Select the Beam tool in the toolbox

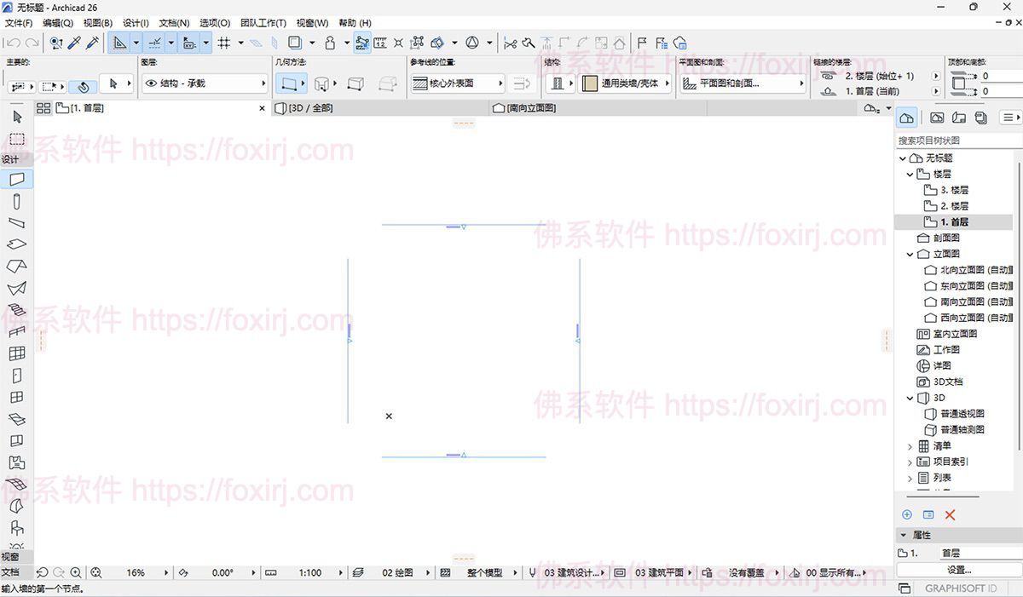(17, 224)
